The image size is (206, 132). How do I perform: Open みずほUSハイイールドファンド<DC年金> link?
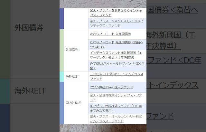(x=117, y=66)
